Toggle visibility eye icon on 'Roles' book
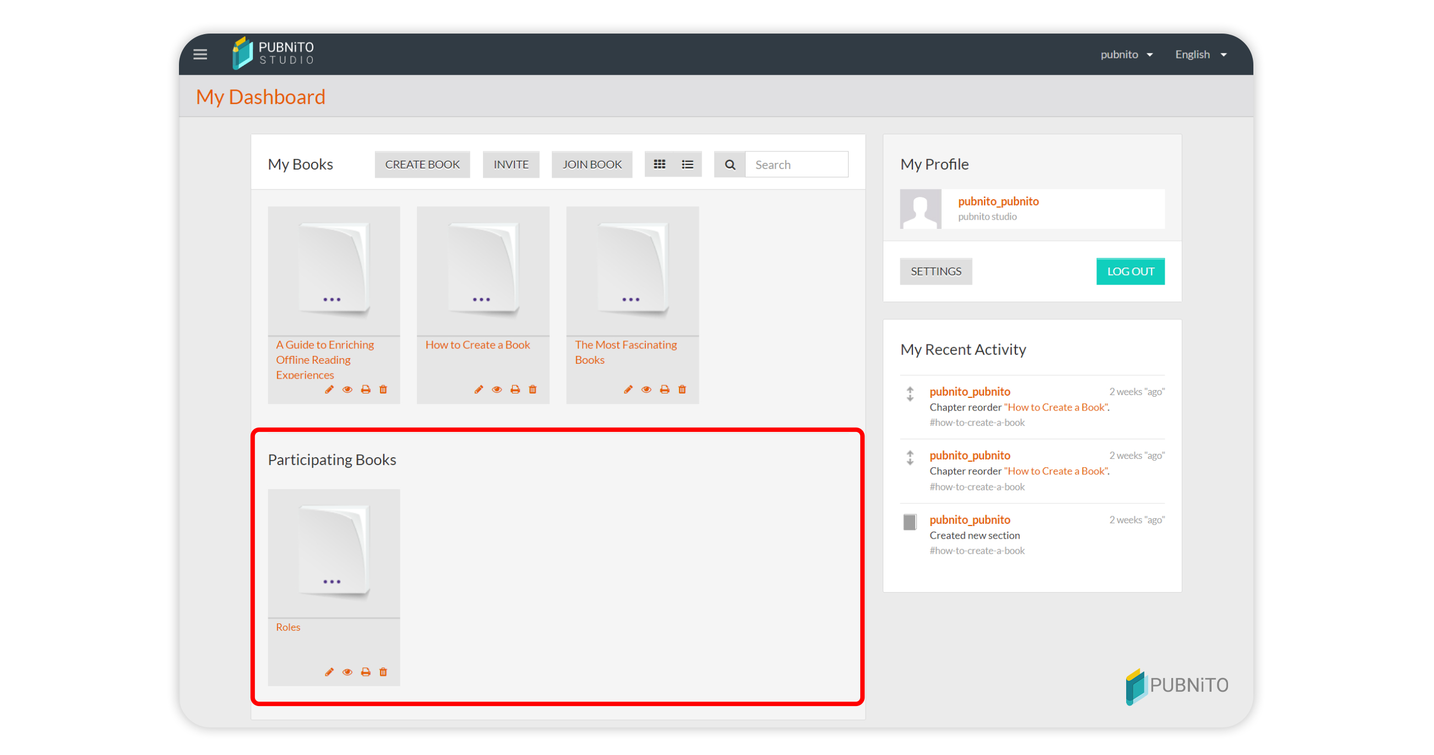This screenshot has width=1434, height=755. [x=346, y=672]
